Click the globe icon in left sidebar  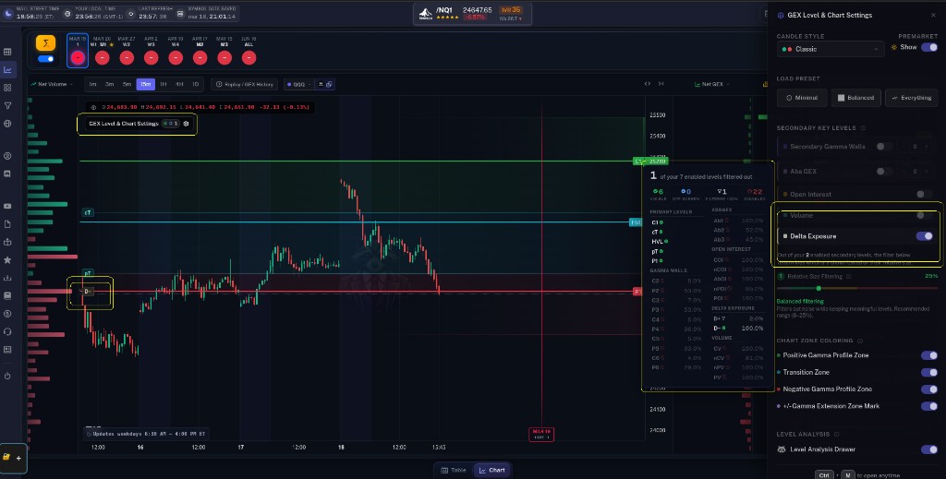pos(7,124)
